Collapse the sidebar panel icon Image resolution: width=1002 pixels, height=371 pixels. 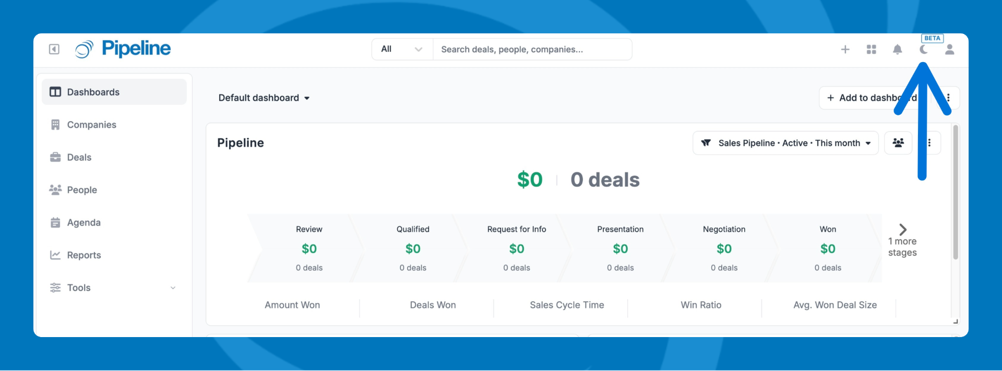54,49
